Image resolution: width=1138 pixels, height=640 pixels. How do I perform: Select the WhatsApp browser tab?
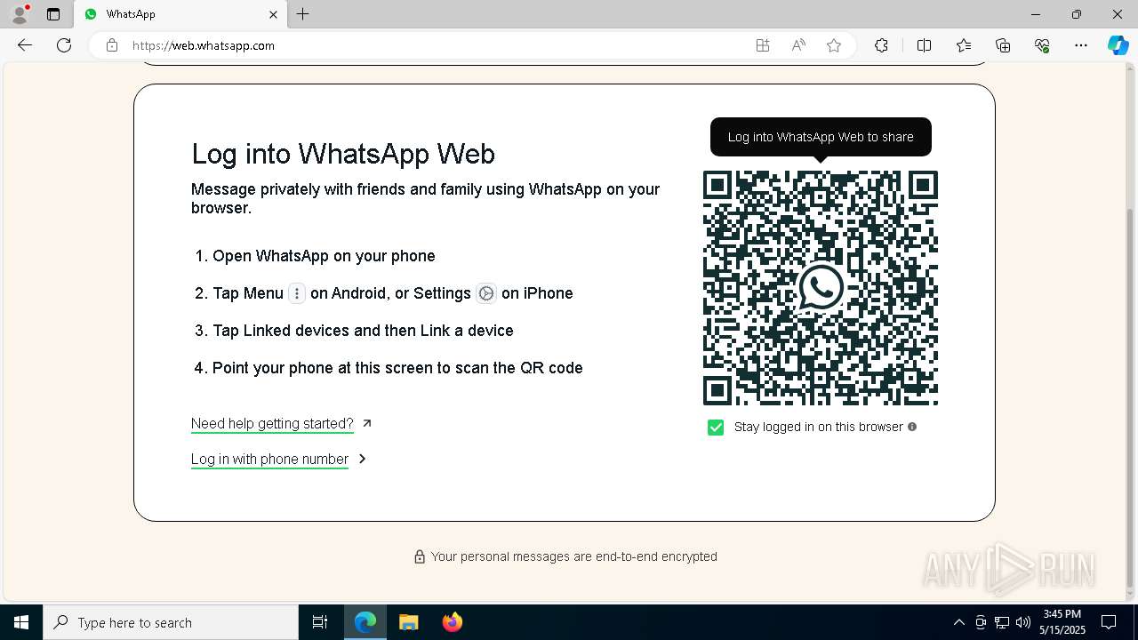tap(180, 14)
